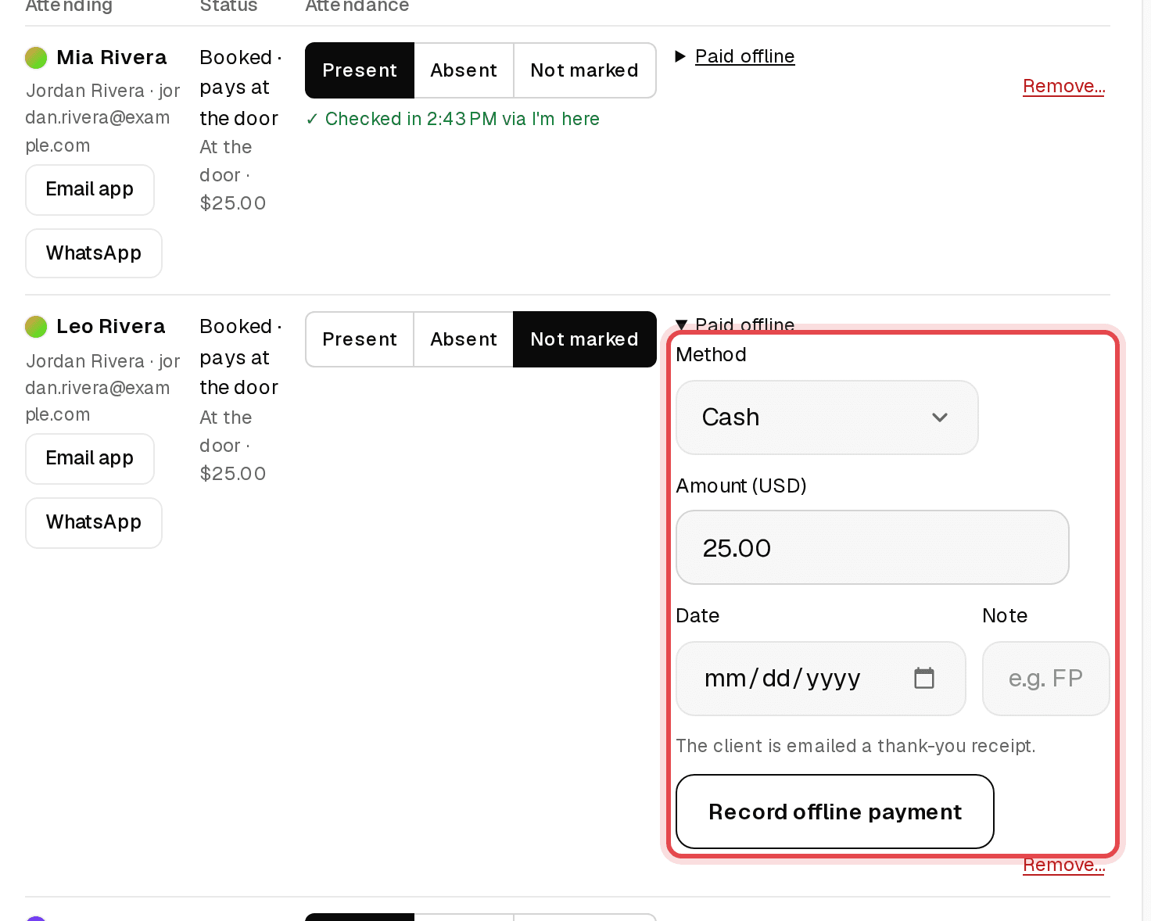Screen dimensions: 1151x921
Task: Focus the Date field mm/dd/yyyy
Action: 821,679
